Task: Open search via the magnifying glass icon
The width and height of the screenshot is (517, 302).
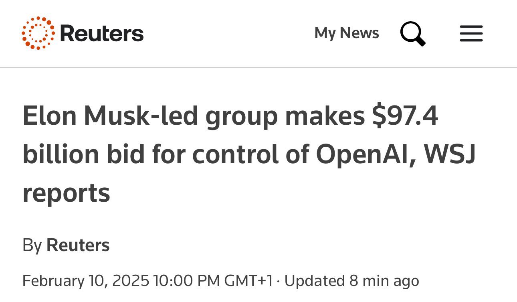Action: 412,34
